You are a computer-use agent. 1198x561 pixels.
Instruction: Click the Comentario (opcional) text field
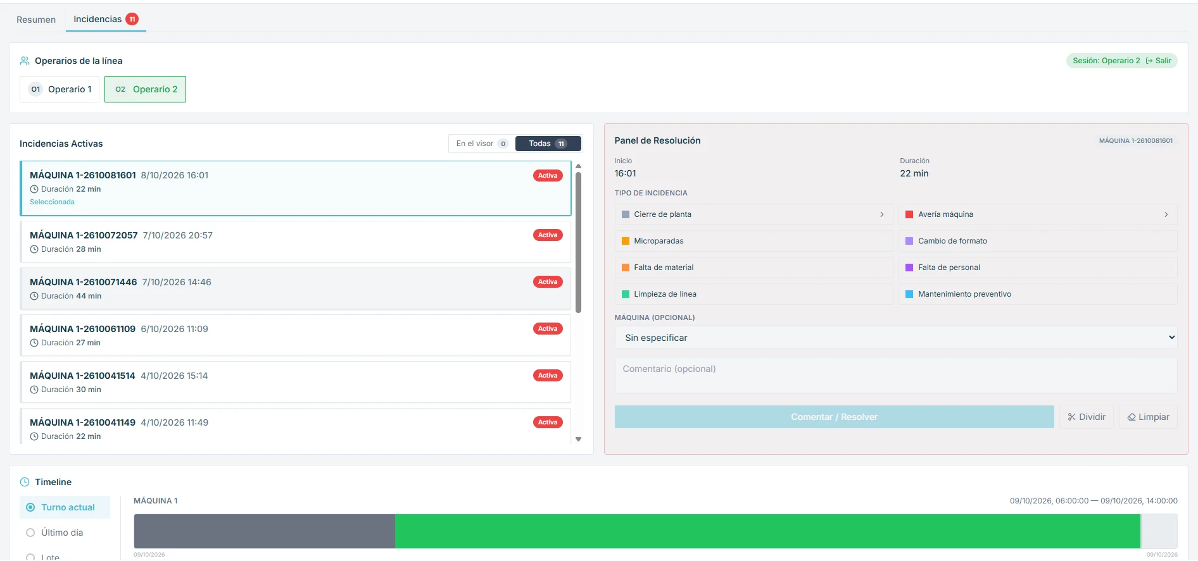coord(896,375)
